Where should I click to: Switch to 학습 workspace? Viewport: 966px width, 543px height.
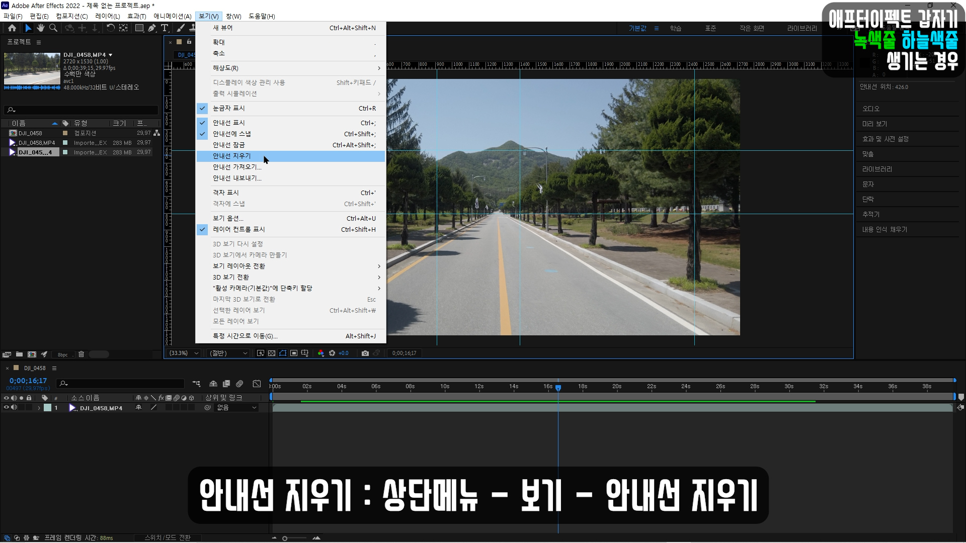pos(675,29)
